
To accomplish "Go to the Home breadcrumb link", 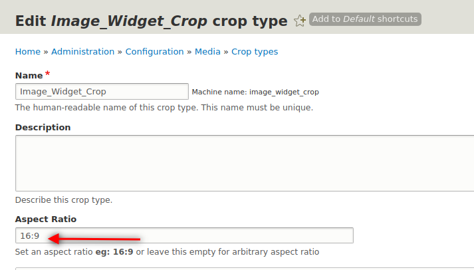I will coord(27,51).
